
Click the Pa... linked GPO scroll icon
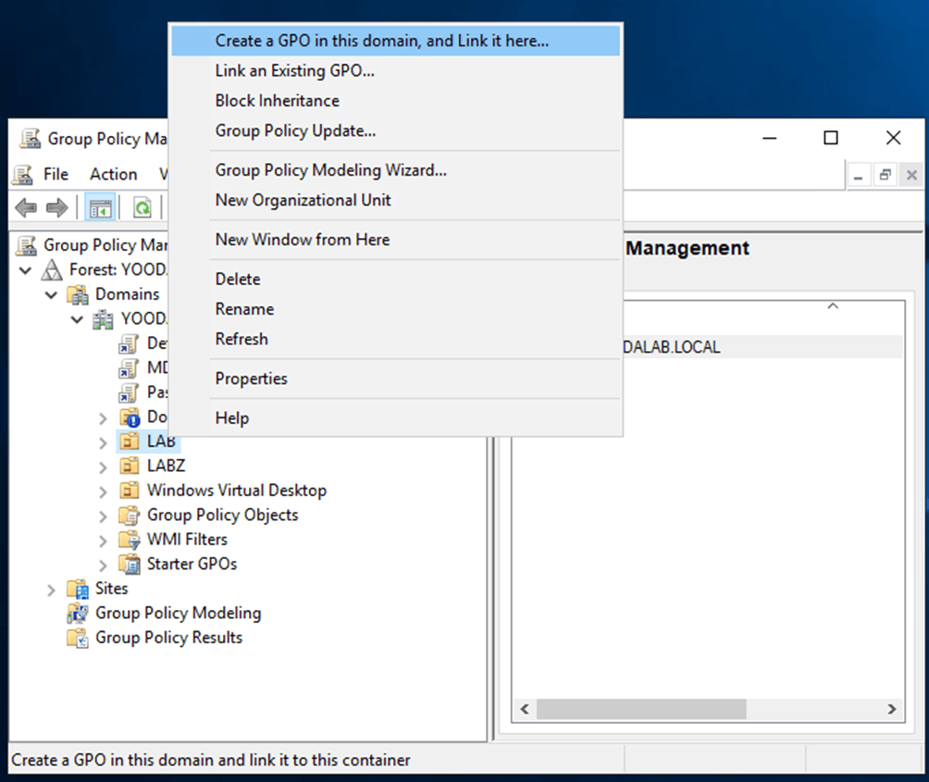tap(129, 392)
